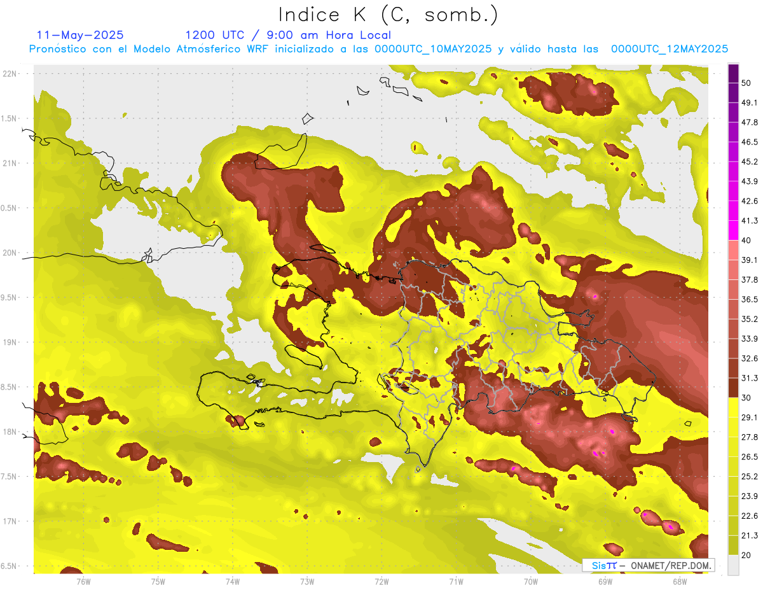Click the '22N' latitude label

pos(10,74)
